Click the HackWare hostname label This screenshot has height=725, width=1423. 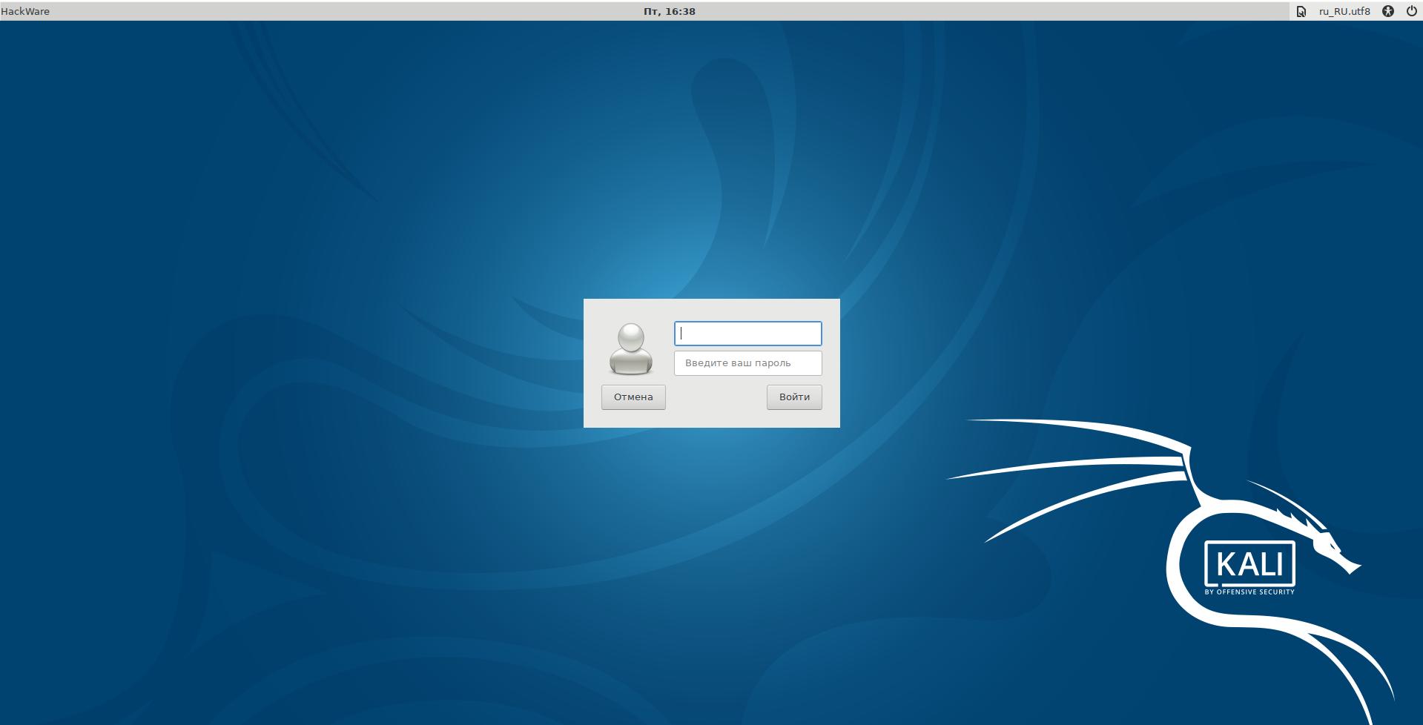(x=25, y=11)
